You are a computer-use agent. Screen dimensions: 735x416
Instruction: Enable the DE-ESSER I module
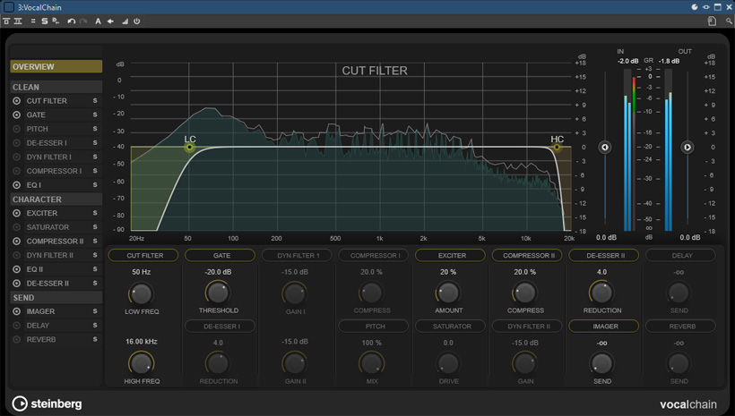pyautogui.click(x=17, y=143)
